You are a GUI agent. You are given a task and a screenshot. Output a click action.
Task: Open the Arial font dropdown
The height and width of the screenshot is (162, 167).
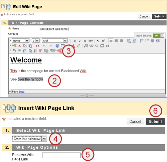pos(55,41)
